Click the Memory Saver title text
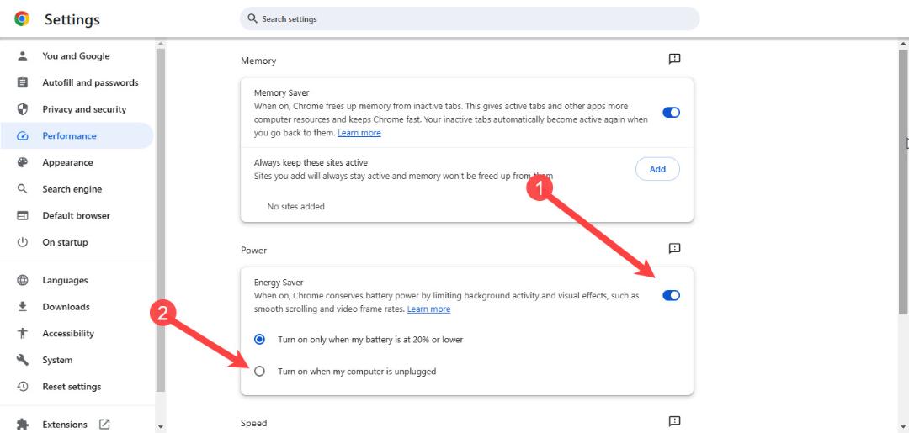The height and width of the screenshot is (433, 909). pyautogui.click(x=282, y=92)
